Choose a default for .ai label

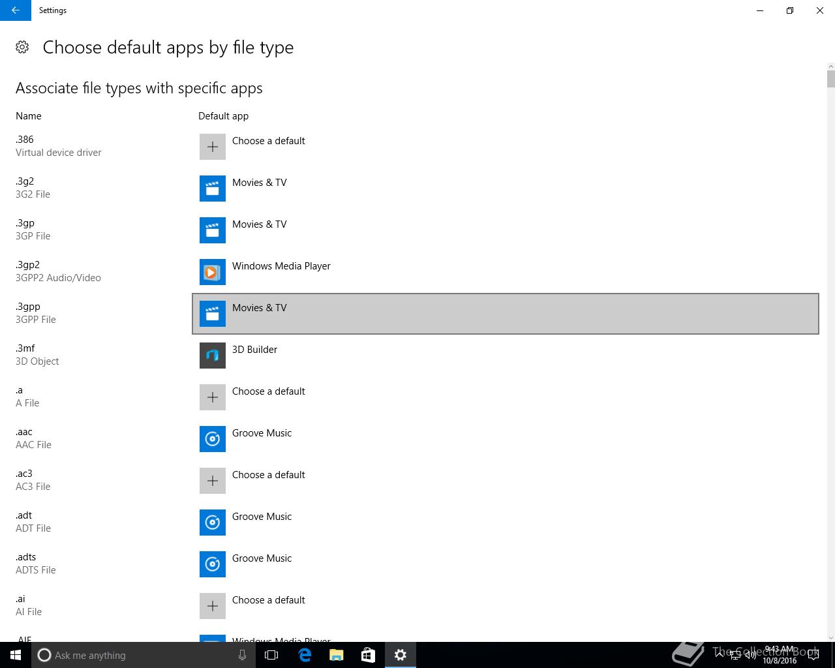point(268,600)
